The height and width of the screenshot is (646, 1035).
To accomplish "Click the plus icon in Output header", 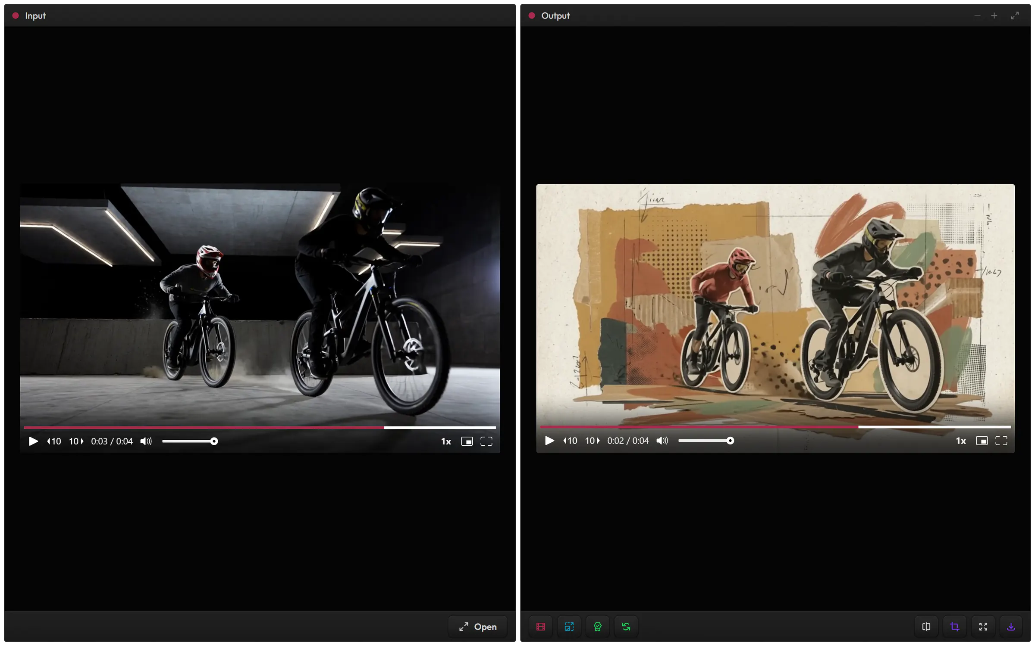I will point(994,16).
